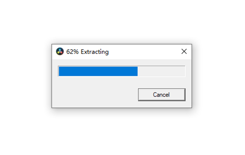This screenshot has height=155, width=245.
Task: Click the far right end of the progress track
Action: coord(184,71)
